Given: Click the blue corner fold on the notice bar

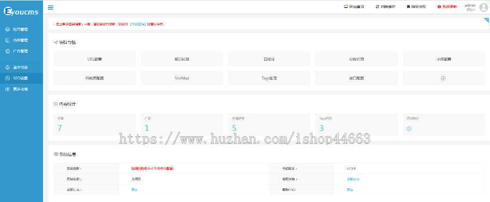Looking at the screenshot, I should 486,20.
